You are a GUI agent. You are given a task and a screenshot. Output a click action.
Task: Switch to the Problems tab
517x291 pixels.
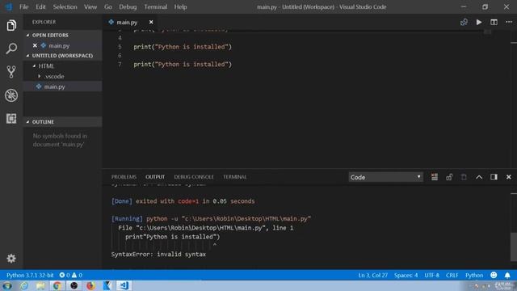tap(124, 177)
